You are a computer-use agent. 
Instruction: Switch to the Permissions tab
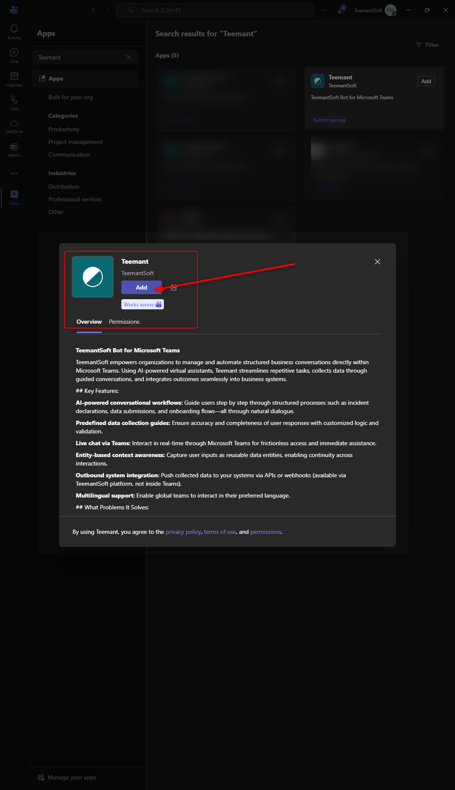click(124, 322)
